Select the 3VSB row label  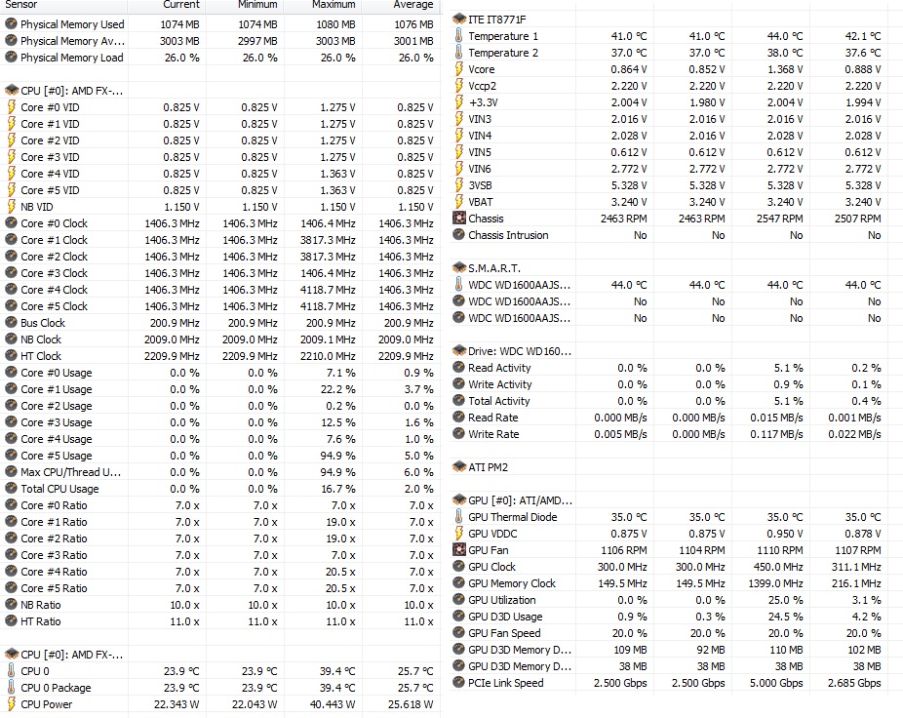coord(481,185)
